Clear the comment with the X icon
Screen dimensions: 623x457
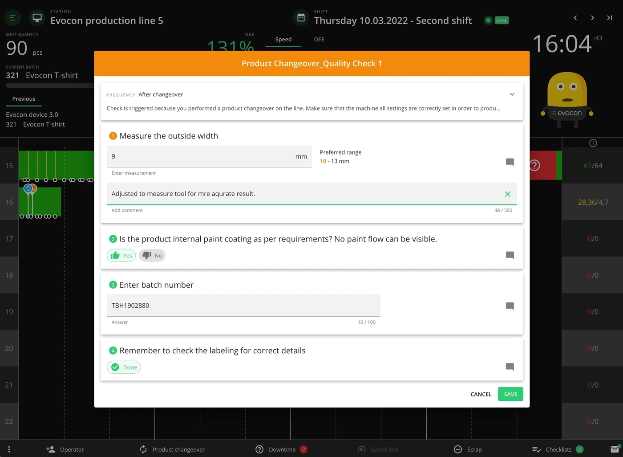(507, 194)
